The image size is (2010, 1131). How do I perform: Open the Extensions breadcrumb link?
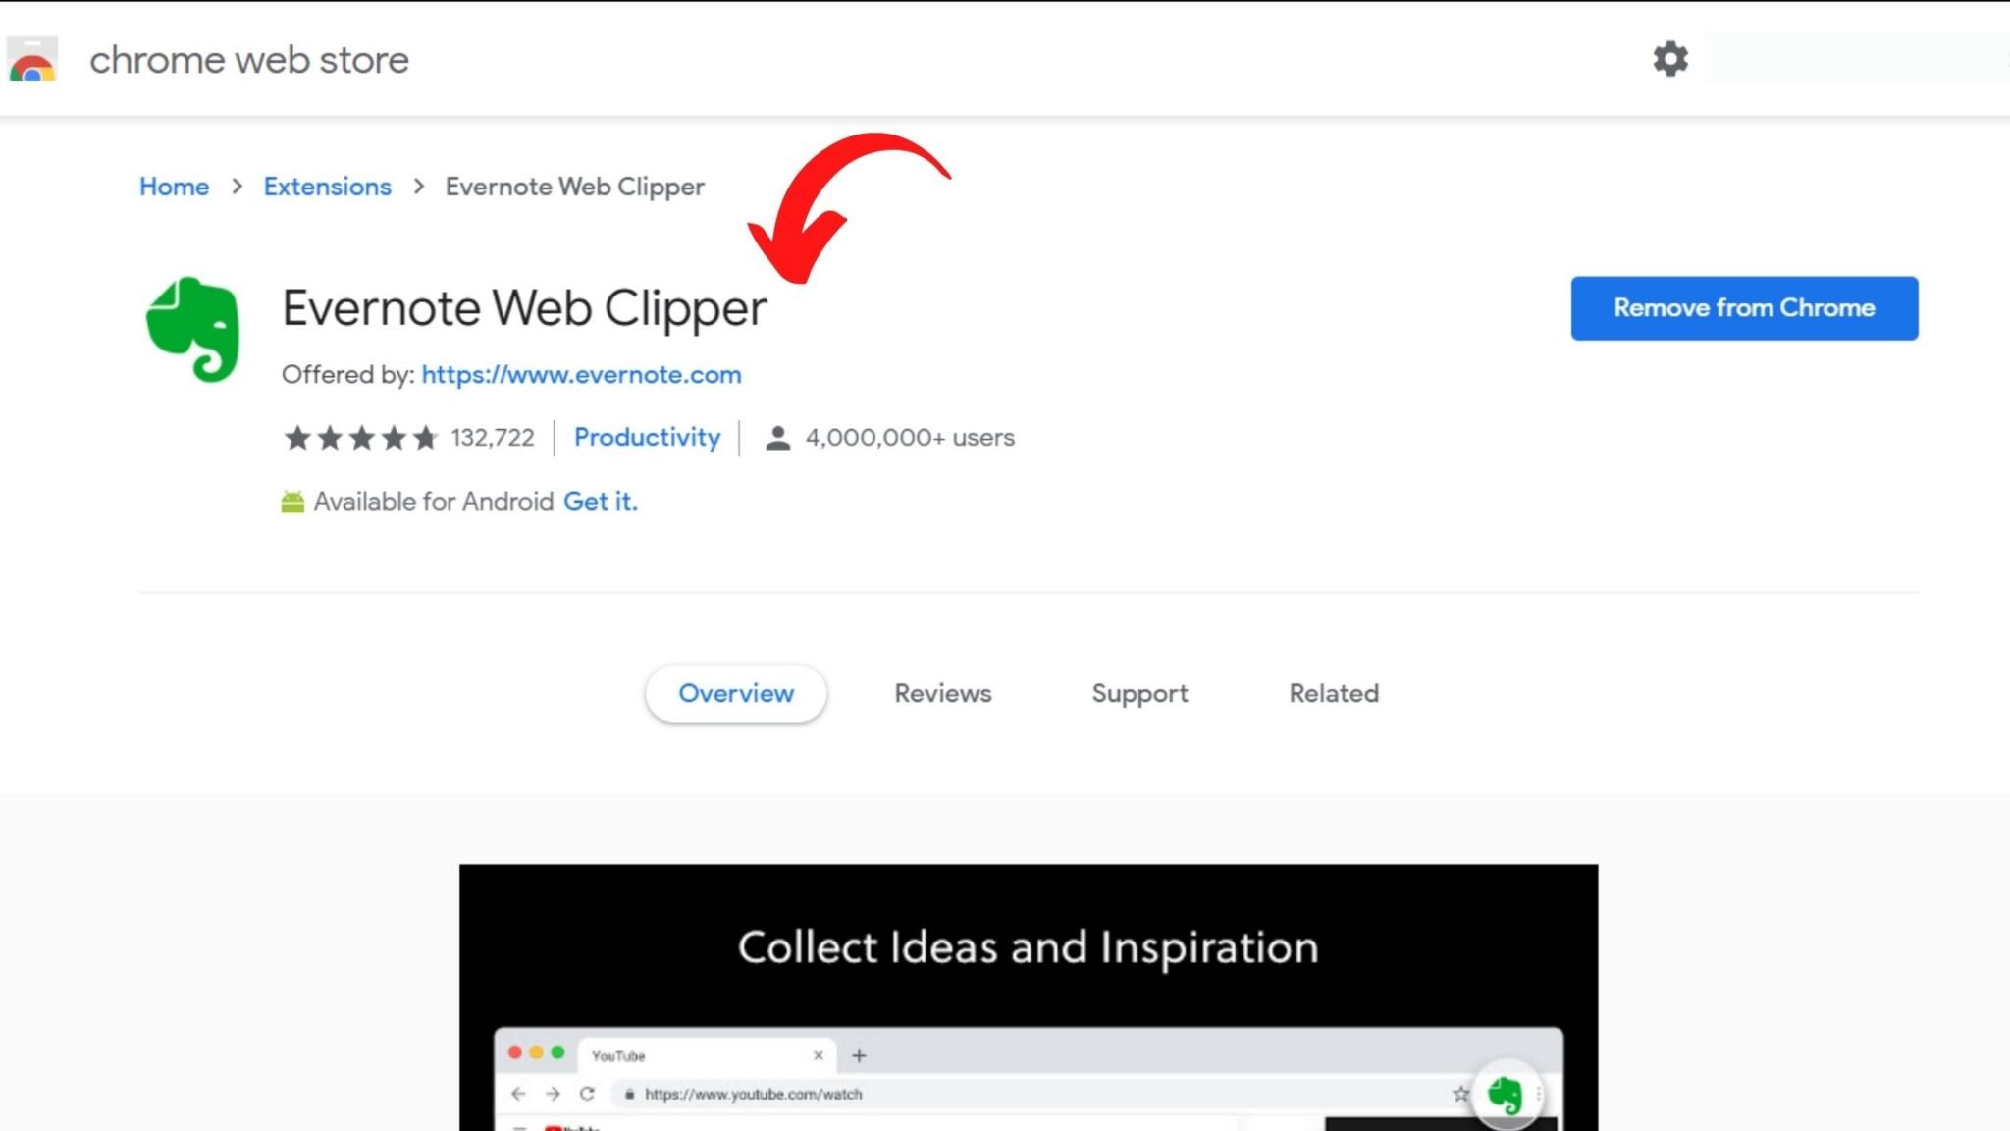[327, 187]
